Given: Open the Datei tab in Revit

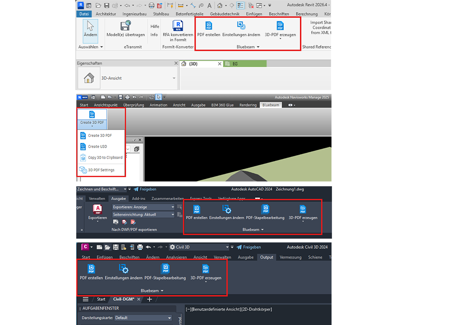Looking at the screenshot, I should click(84, 13).
